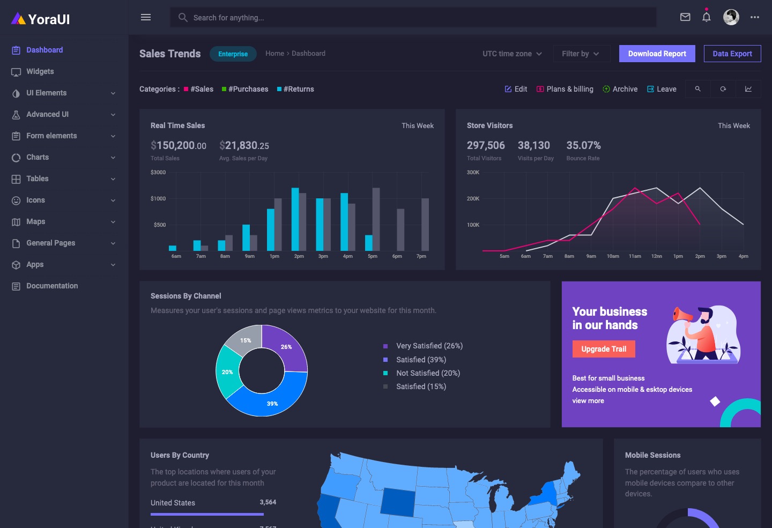Expand the Charts submenu chevron
Viewport: 772px width, 528px height.
pyautogui.click(x=113, y=158)
